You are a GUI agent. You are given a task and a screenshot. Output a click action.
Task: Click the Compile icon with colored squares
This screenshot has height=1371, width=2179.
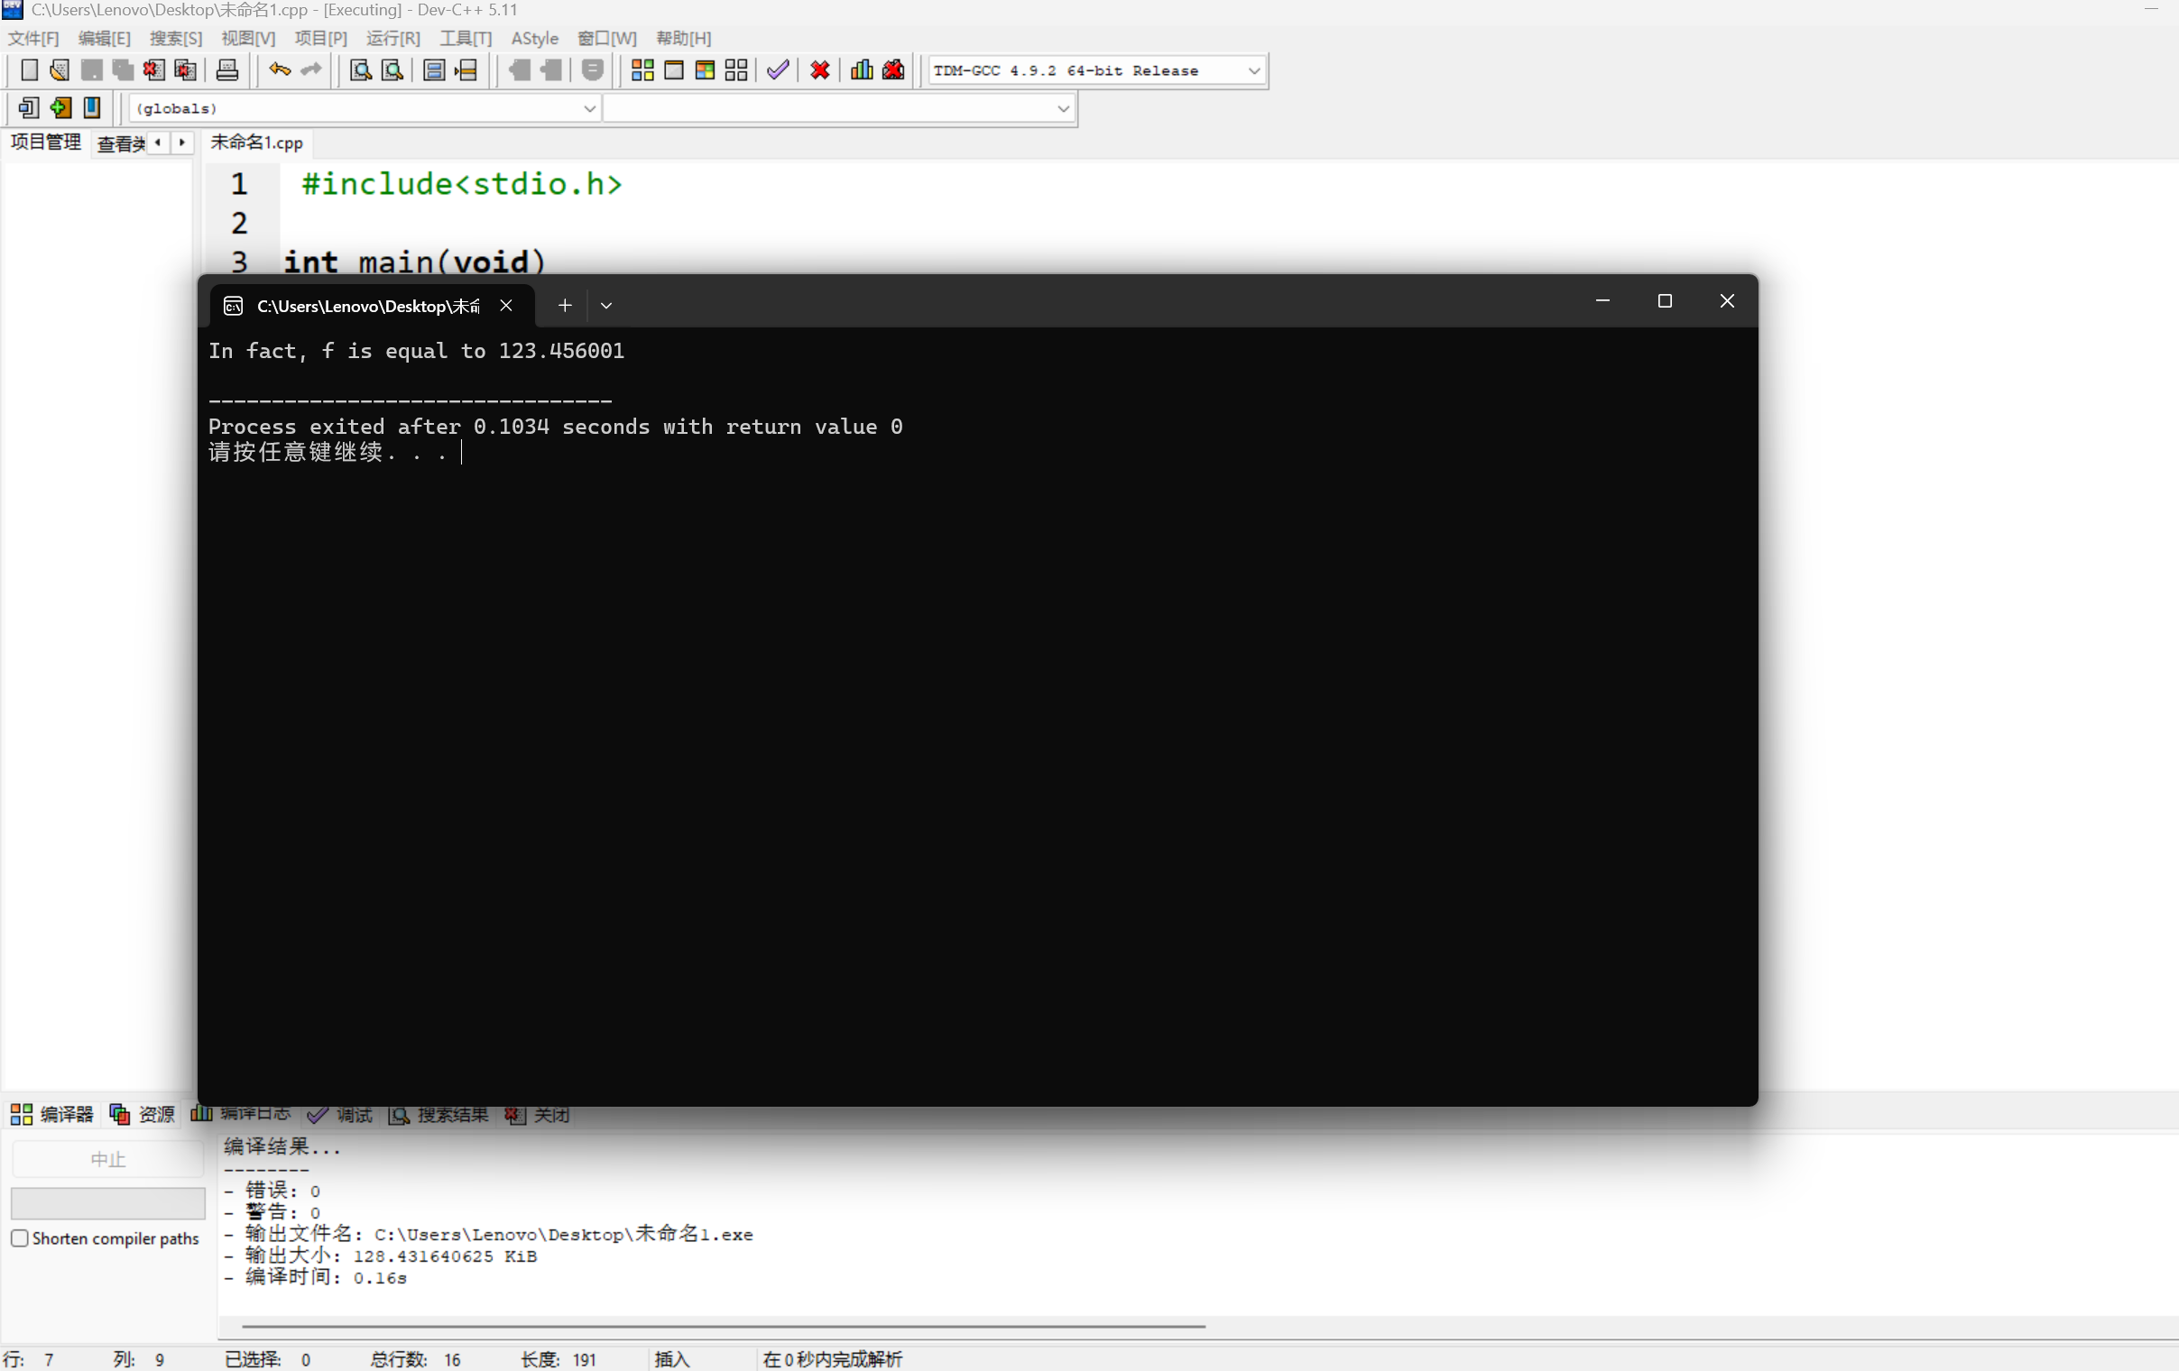[x=642, y=70]
